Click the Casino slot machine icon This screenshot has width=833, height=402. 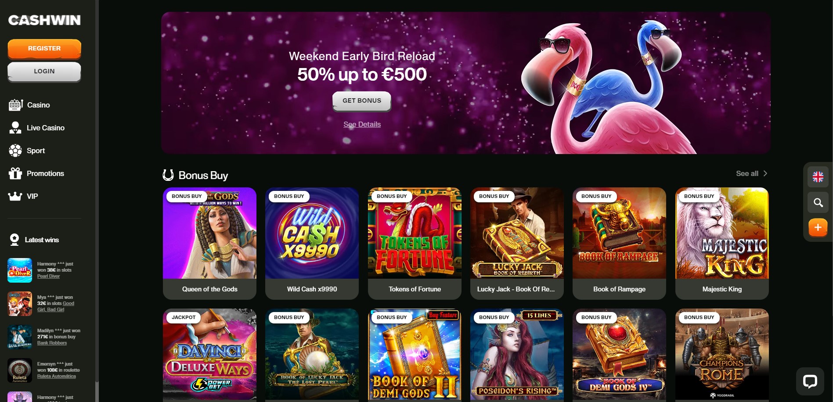tap(15, 105)
